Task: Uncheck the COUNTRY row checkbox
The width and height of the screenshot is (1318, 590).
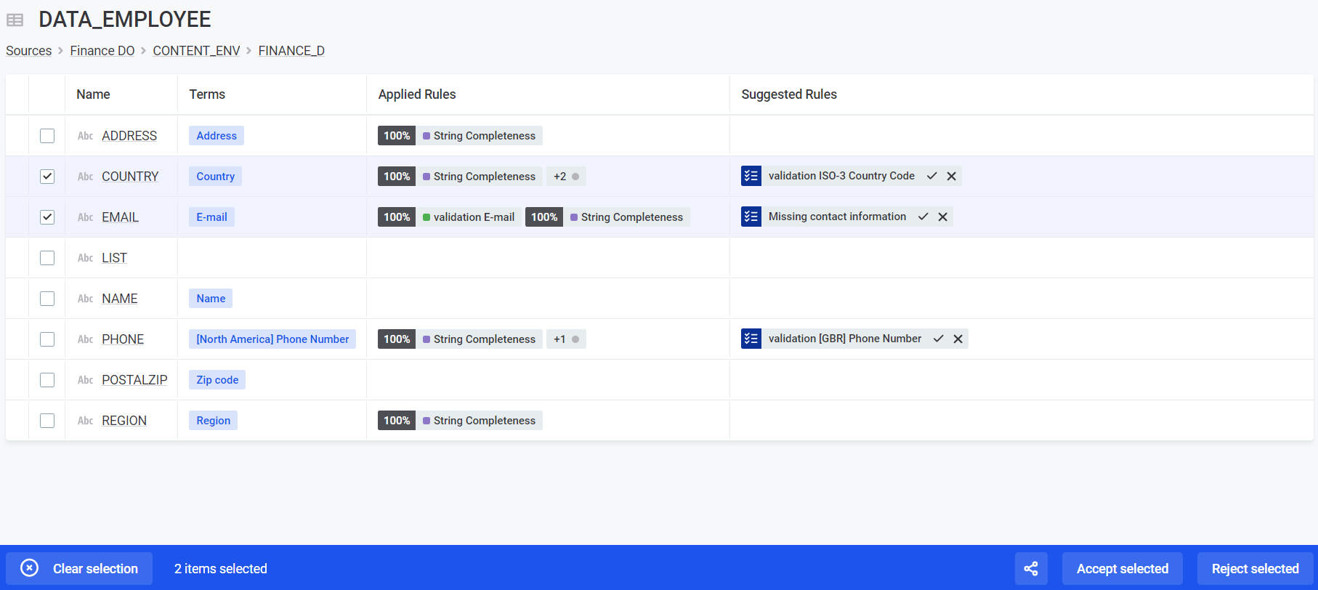Action: (47, 177)
